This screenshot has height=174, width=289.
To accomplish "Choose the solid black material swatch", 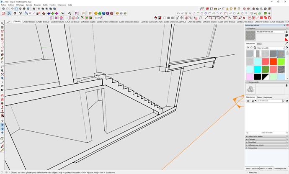I will click(x=258, y=77).
